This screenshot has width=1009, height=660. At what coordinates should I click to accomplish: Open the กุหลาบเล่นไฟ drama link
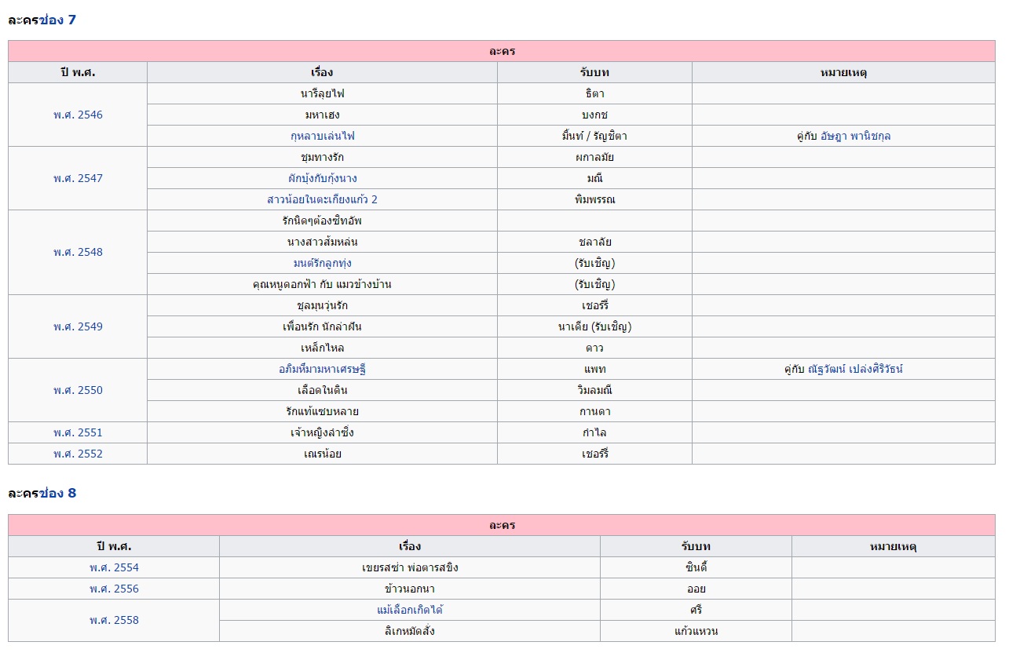pyautogui.click(x=322, y=136)
